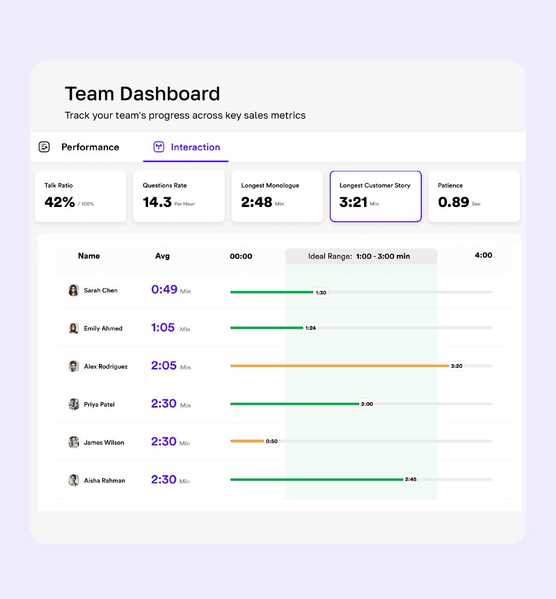Click the Name column header
The width and height of the screenshot is (556, 599).
pyautogui.click(x=89, y=256)
